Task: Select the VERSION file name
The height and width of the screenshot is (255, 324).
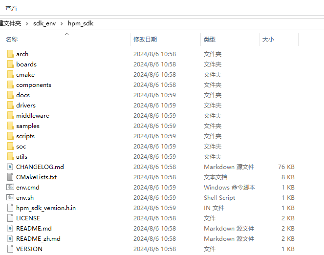Action: pyautogui.click(x=29, y=249)
